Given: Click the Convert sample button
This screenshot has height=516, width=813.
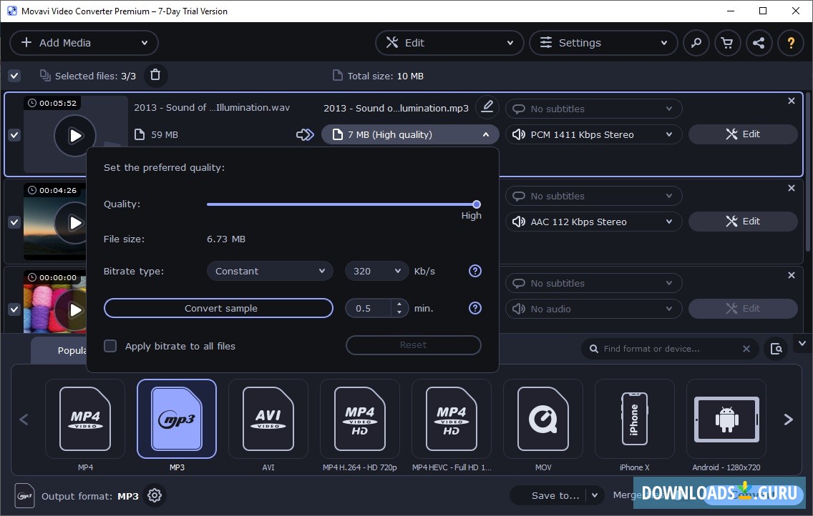Looking at the screenshot, I should point(218,309).
